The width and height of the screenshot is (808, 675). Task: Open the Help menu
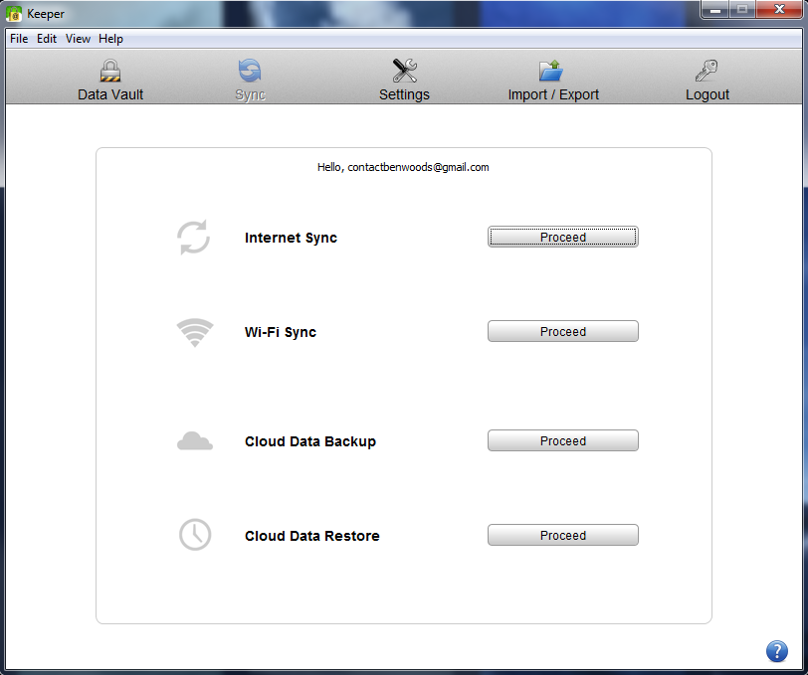coord(110,39)
